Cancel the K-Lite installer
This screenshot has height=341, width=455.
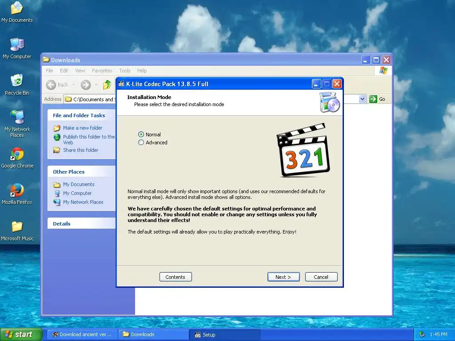(321, 277)
